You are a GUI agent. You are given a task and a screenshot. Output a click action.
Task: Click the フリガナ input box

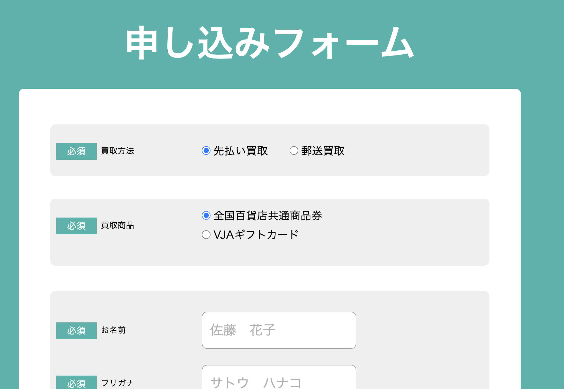pyautogui.click(x=279, y=379)
